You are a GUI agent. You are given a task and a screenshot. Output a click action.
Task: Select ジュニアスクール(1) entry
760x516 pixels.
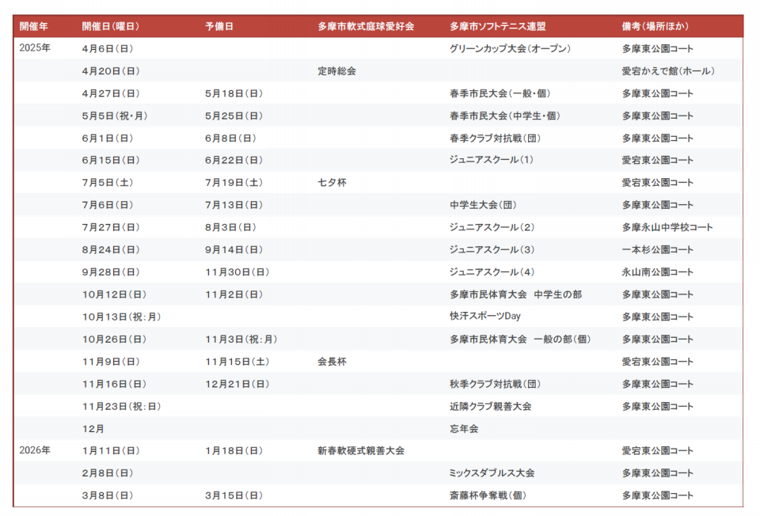[x=492, y=159]
